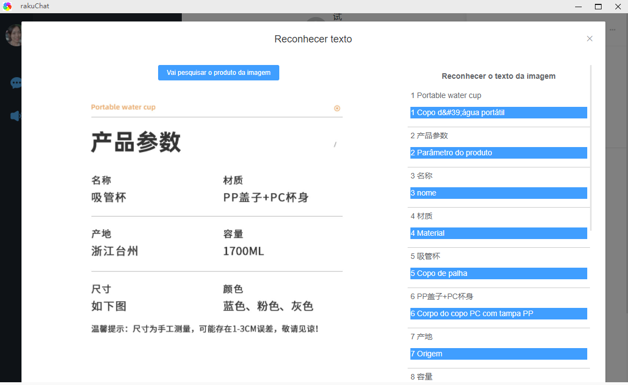Viewport: 628px width, 385px height.
Task: Click the speaker icon in left sidebar
Action: click(15, 116)
